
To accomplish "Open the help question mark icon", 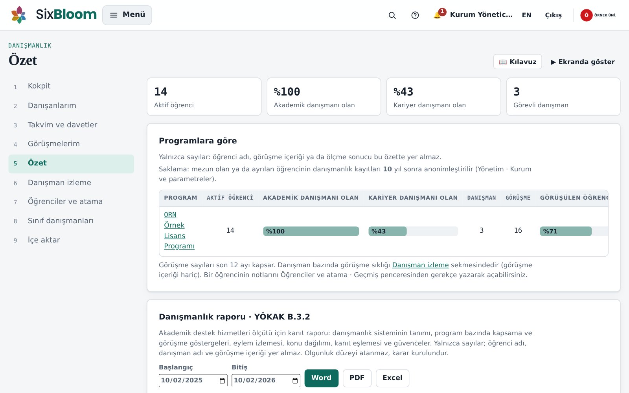I will point(415,15).
